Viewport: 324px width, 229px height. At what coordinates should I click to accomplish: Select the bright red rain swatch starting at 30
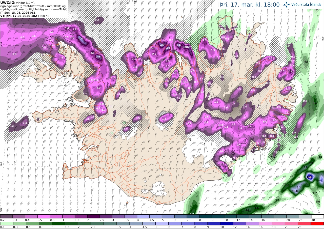[318, 223]
